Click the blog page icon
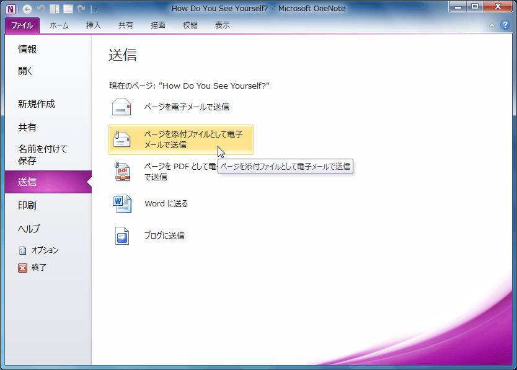517x370 pixels. pyautogui.click(x=122, y=236)
